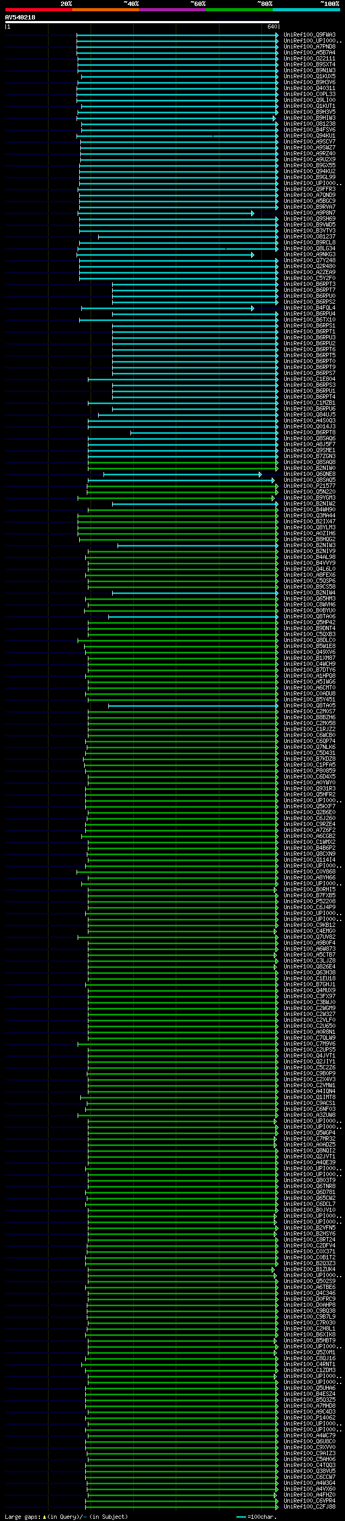Click hit label UniRef100_C6VPR4
This screenshot has height=1521, width=345.
309,1500
